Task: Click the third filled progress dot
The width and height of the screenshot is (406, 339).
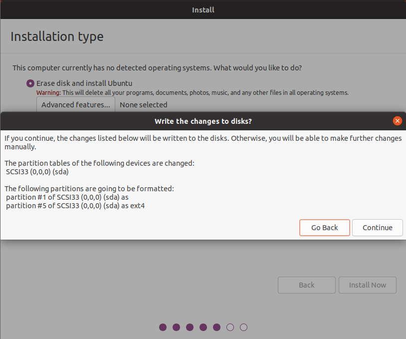Action: point(190,328)
